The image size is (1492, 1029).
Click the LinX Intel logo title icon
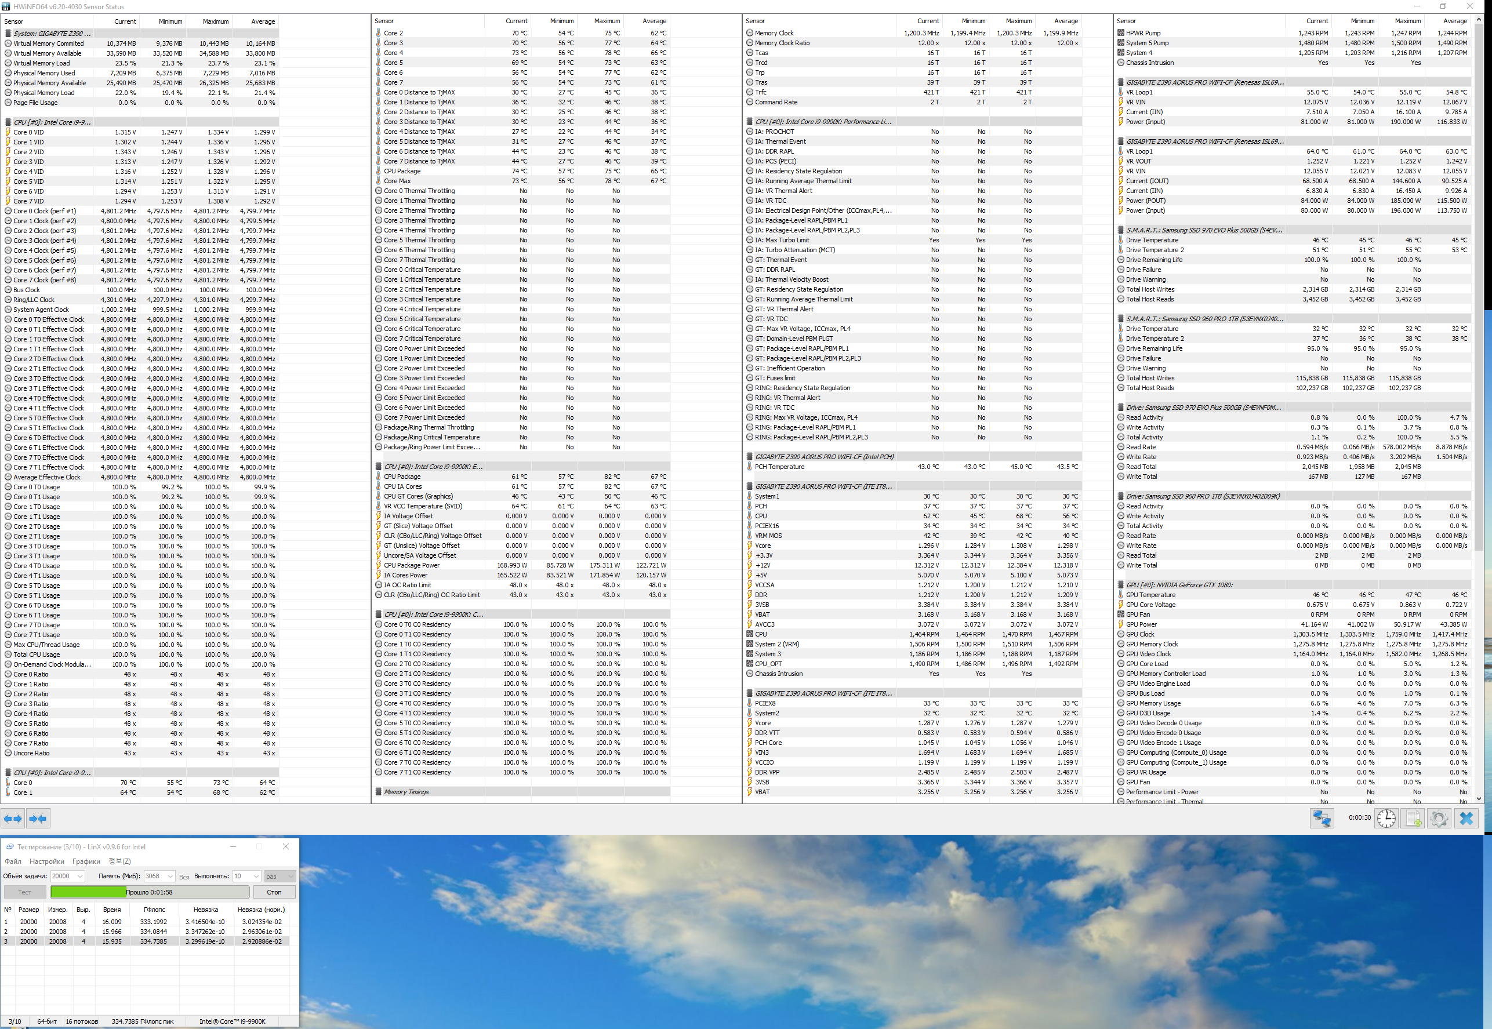pyautogui.click(x=9, y=846)
